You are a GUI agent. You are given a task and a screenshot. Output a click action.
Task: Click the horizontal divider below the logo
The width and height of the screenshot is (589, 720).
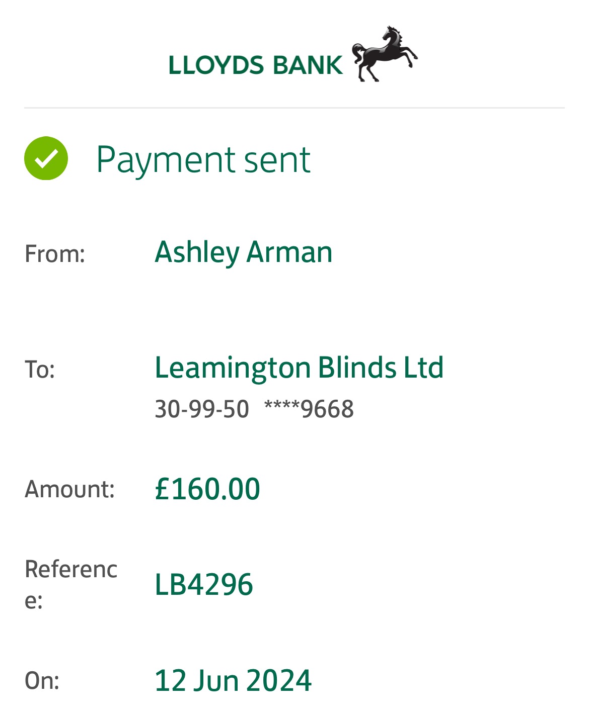click(x=294, y=108)
